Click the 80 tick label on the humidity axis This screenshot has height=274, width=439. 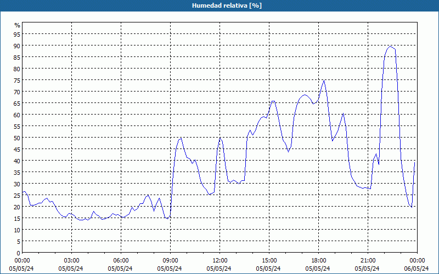17,69
